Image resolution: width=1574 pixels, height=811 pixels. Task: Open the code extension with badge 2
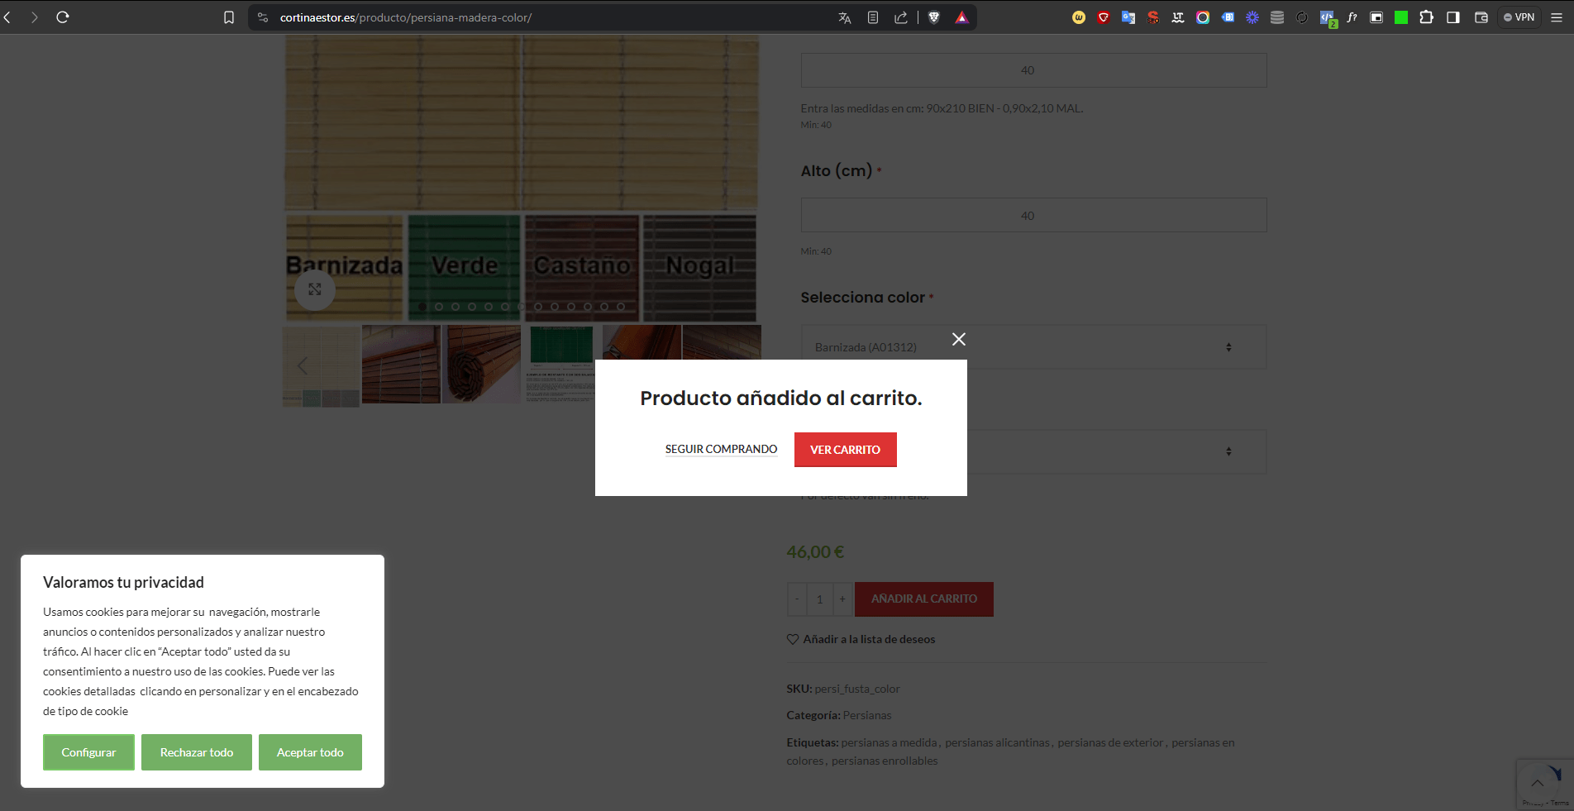pyautogui.click(x=1328, y=18)
